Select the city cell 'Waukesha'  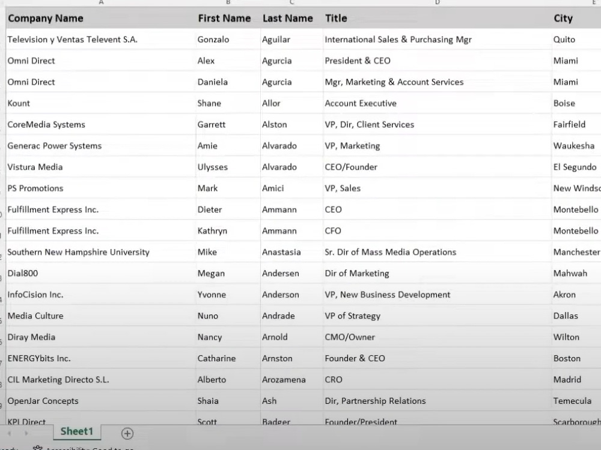[576, 146]
